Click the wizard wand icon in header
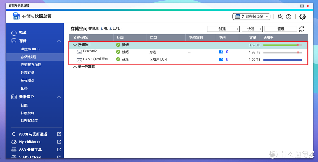 click(280, 17)
